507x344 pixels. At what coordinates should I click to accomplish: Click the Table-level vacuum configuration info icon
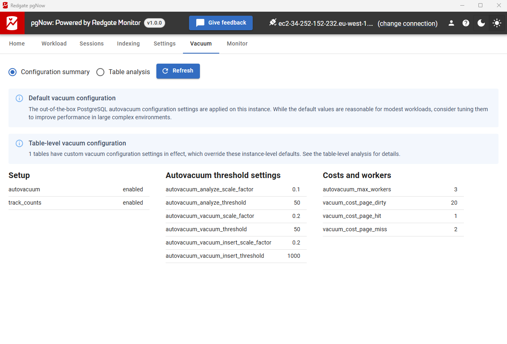coord(19,143)
